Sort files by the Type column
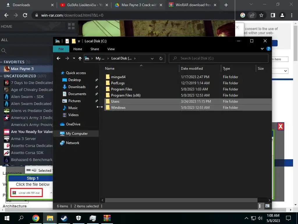 (238, 69)
